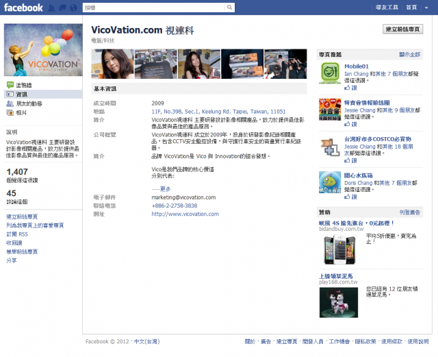This screenshot has height=357, width=438.
Task: Click the +886-2-2758-3838 phone link
Action: [x=175, y=206]
